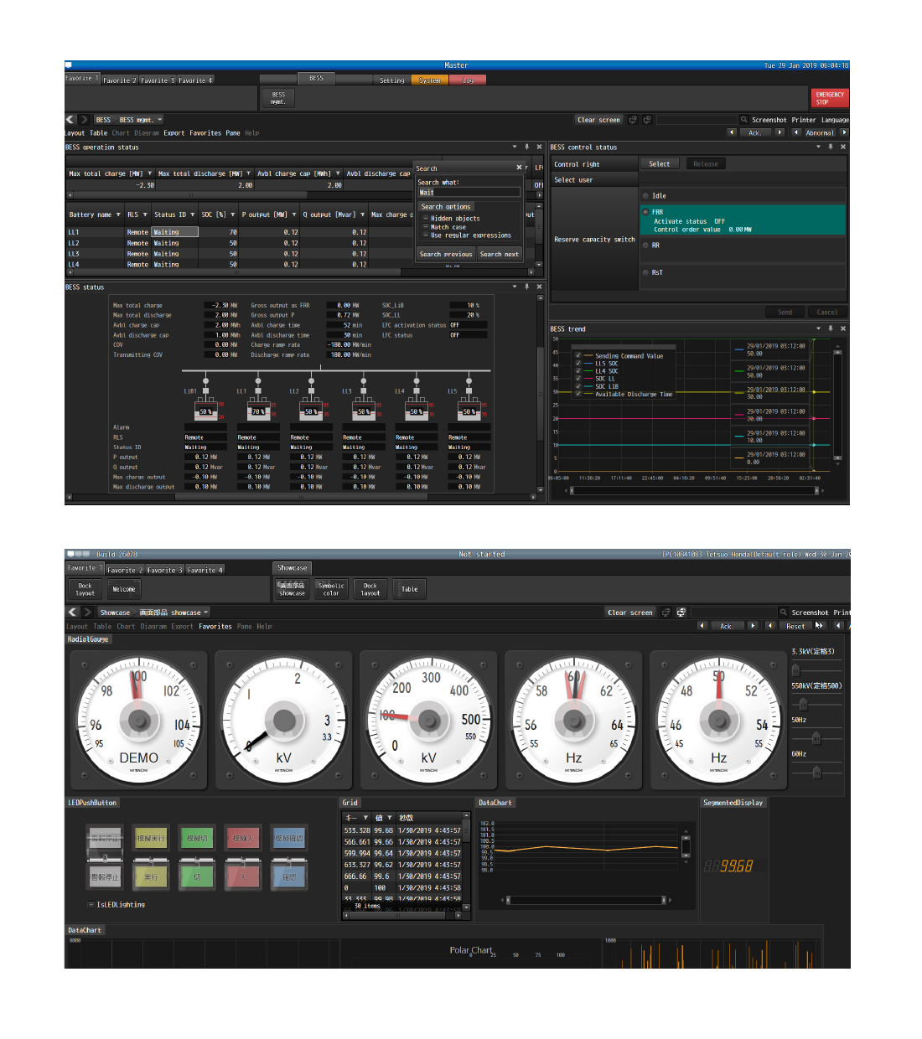Click the magnifier search icon in Showcase window
The height and width of the screenshot is (1039, 922).
tap(783, 613)
